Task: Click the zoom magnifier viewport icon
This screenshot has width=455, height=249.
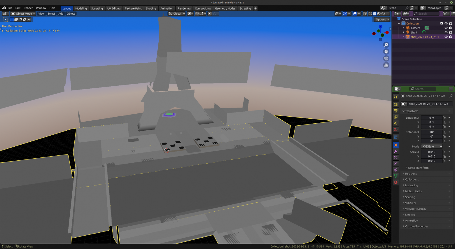Action: pos(386,45)
